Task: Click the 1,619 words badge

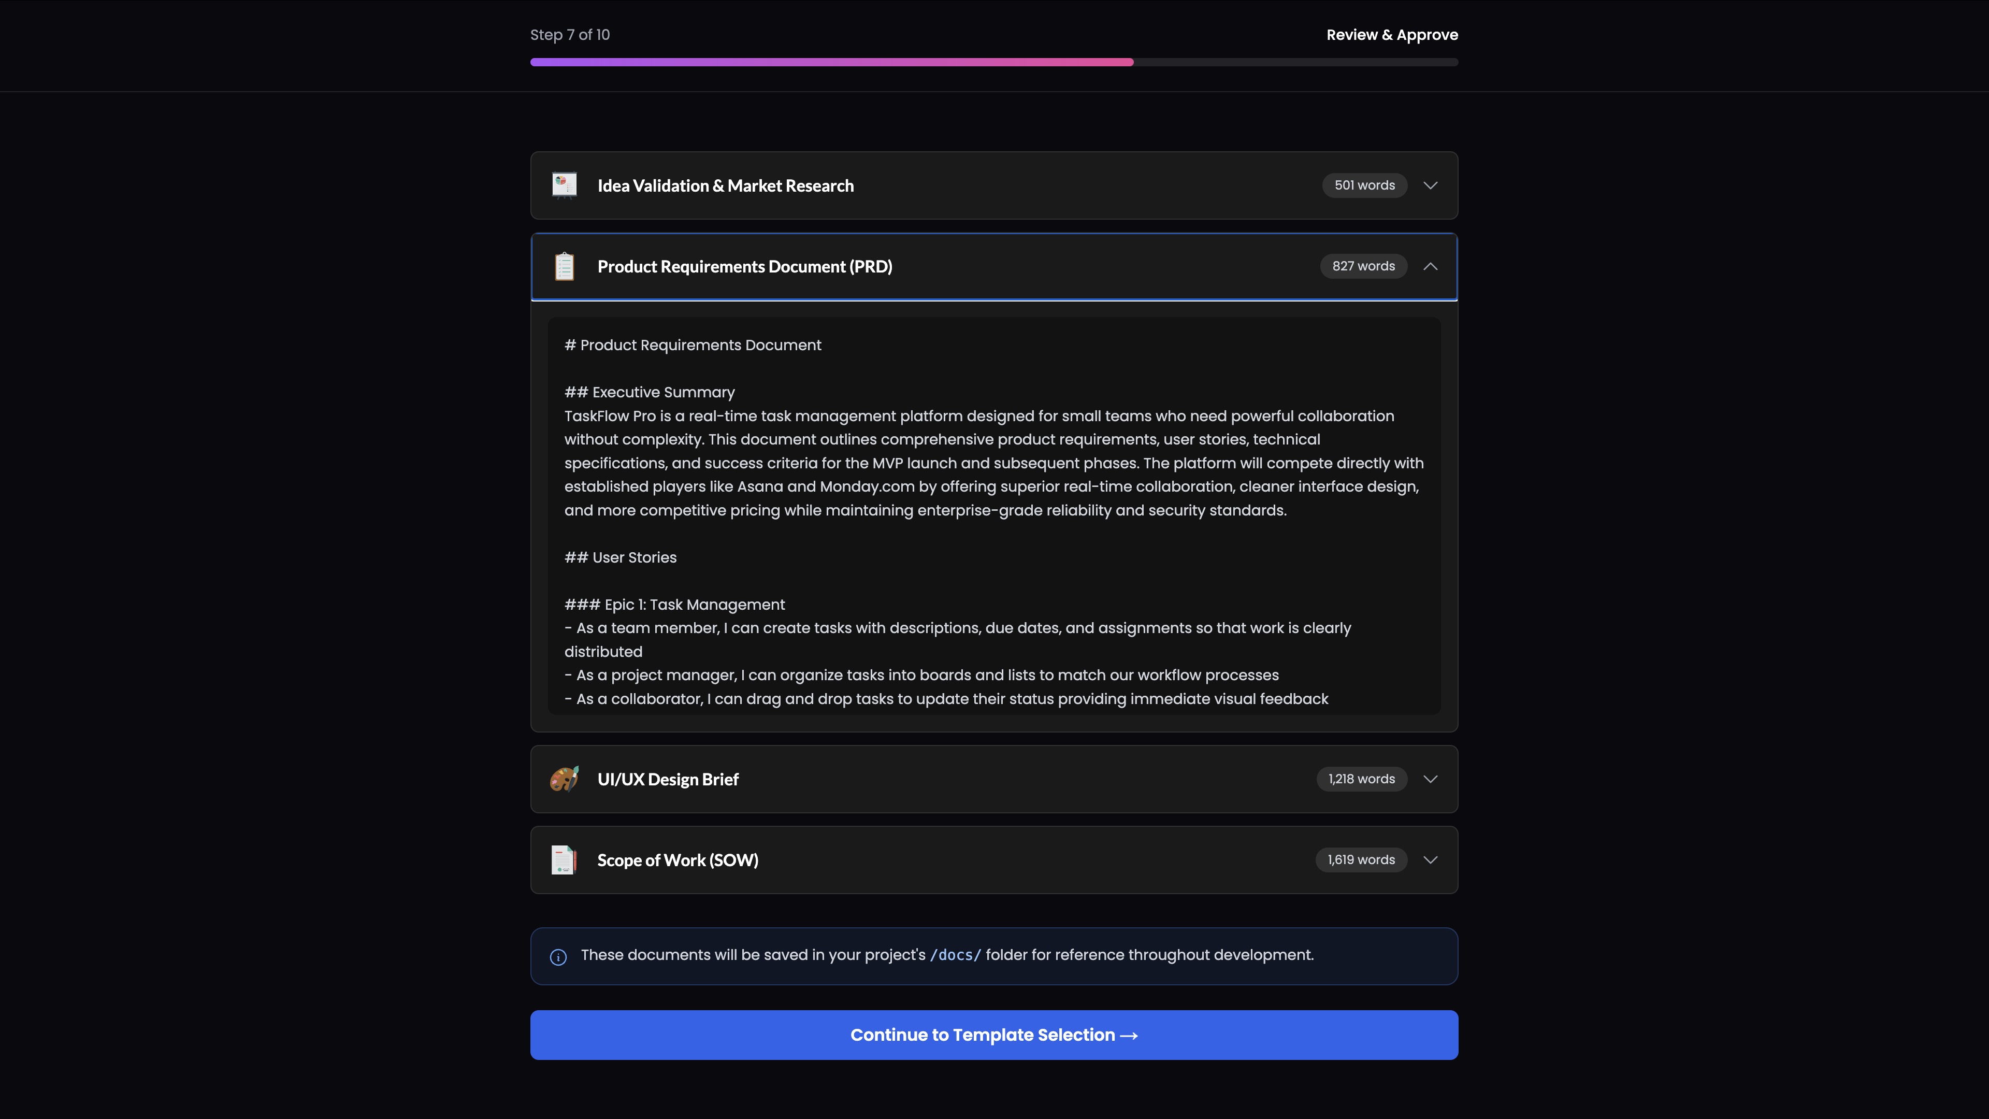Action: coord(1361,859)
